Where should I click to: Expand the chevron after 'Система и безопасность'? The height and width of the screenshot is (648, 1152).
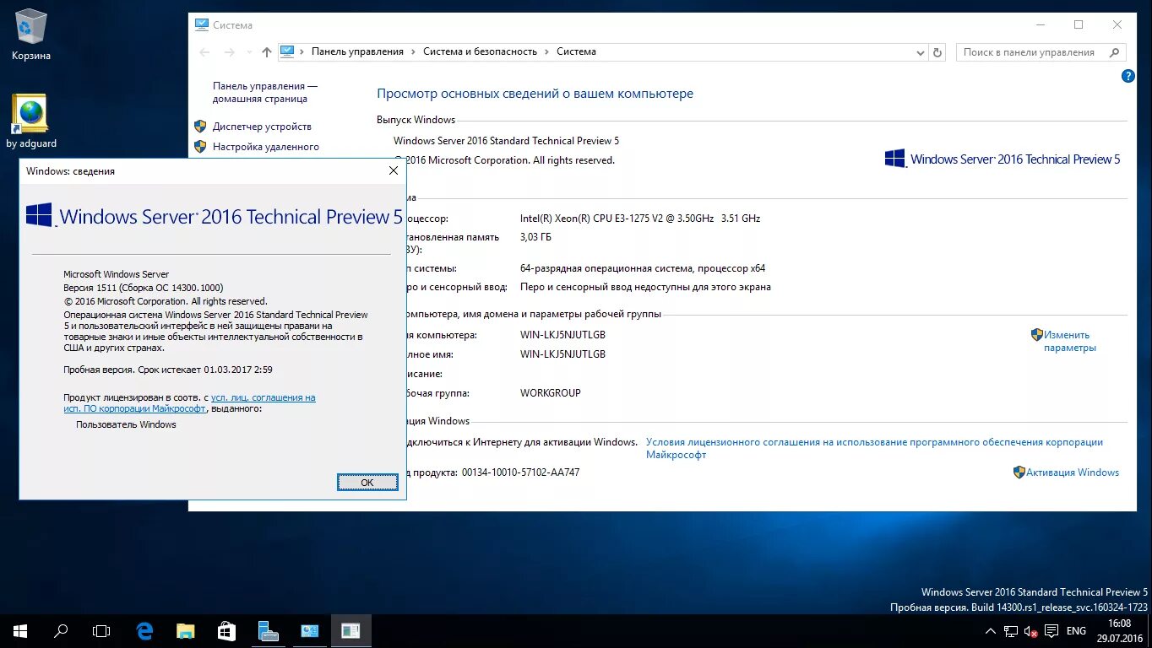click(x=546, y=51)
